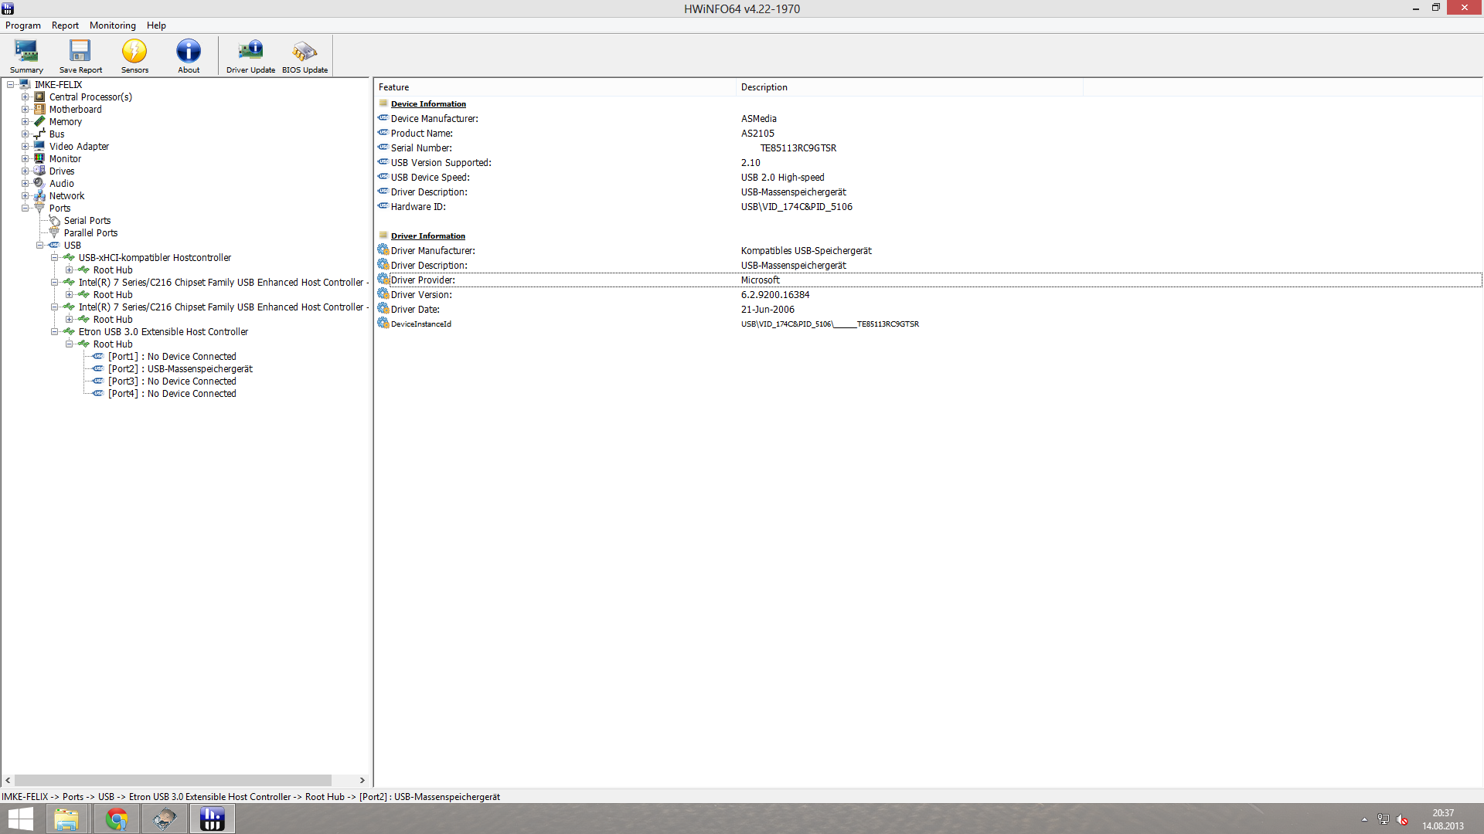Click the Save Report icon

pos(80,56)
